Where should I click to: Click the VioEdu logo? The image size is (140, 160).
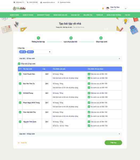19,8
